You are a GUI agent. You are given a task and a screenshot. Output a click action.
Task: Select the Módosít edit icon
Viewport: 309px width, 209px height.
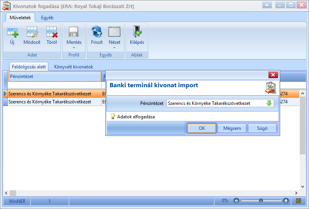click(32, 32)
